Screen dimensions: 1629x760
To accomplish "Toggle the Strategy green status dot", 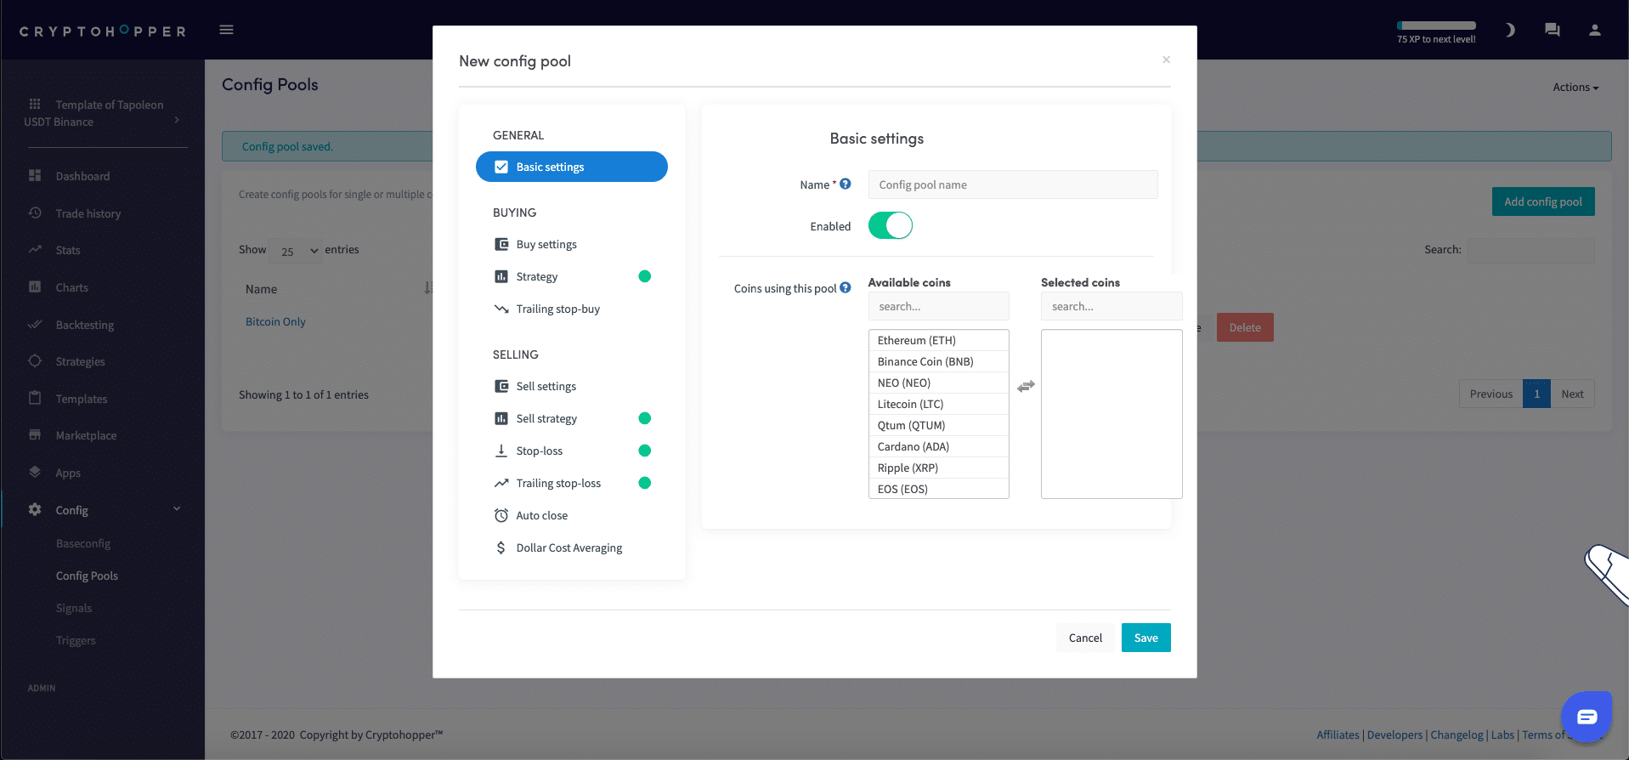I will 644,276.
